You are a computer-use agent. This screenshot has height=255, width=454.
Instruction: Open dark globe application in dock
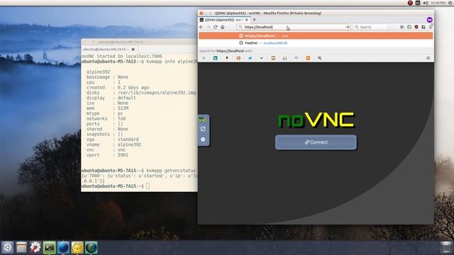tap(91, 247)
